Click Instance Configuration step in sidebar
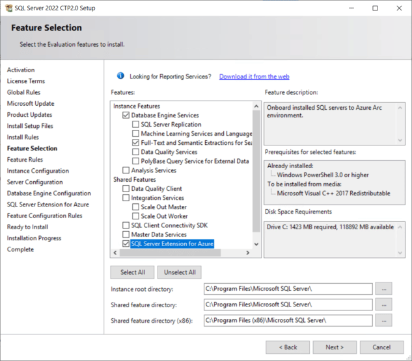Viewport: 412px width, 361px height. (38, 171)
